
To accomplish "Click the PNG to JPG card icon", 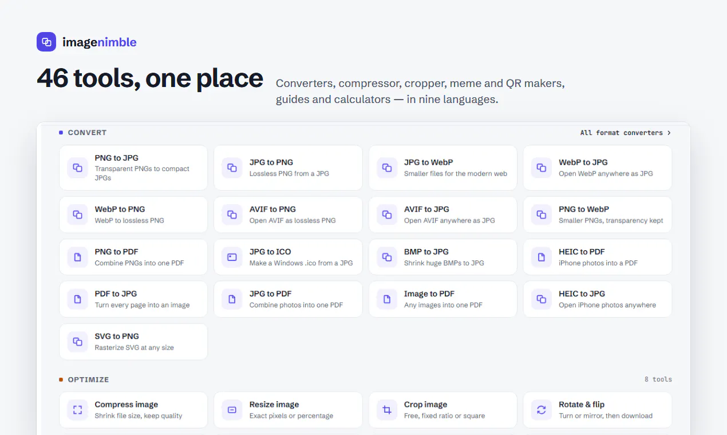I will coord(77,168).
